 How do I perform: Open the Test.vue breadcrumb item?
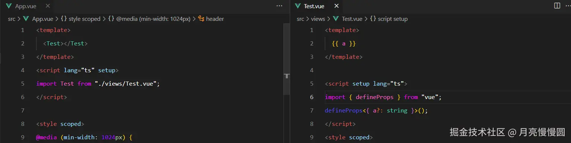pyautogui.click(x=352, y=19)
